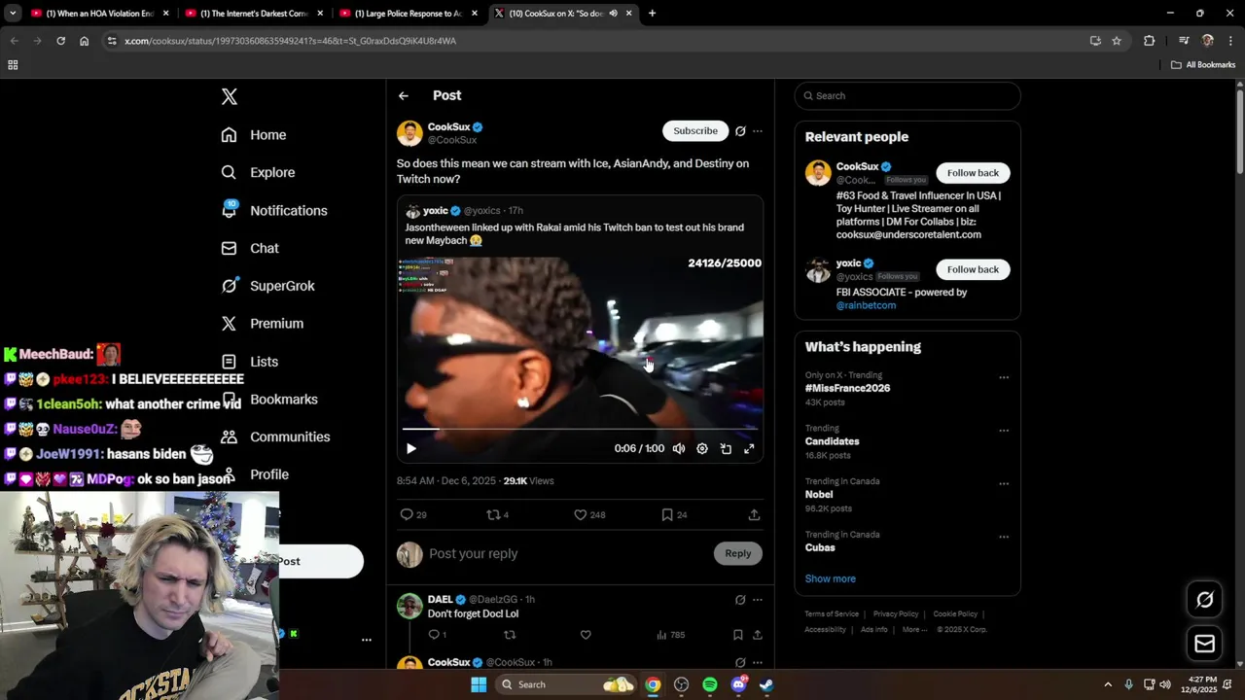Open the @rainbetcom link
The height and width of the screenshot is (700, 1245).
pos(866,305)
